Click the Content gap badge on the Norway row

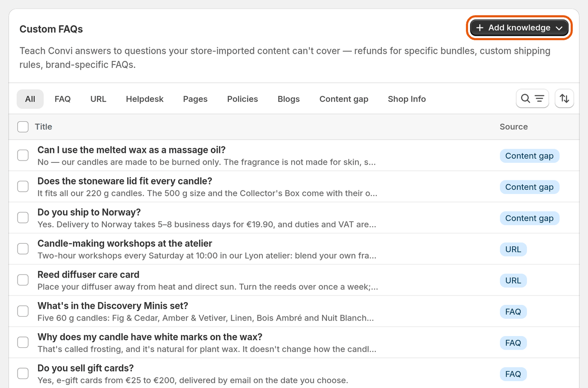click(x=529, y=218)
